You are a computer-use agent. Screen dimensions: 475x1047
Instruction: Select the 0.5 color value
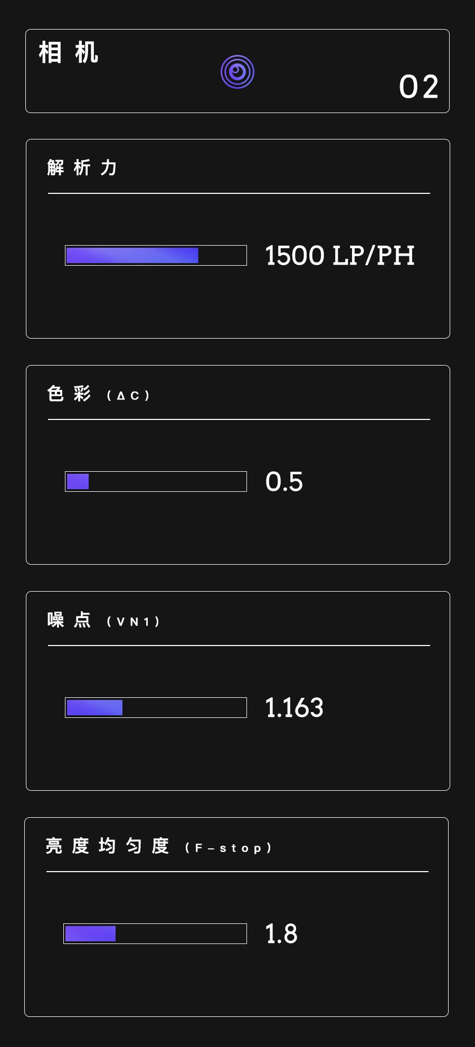284,482
